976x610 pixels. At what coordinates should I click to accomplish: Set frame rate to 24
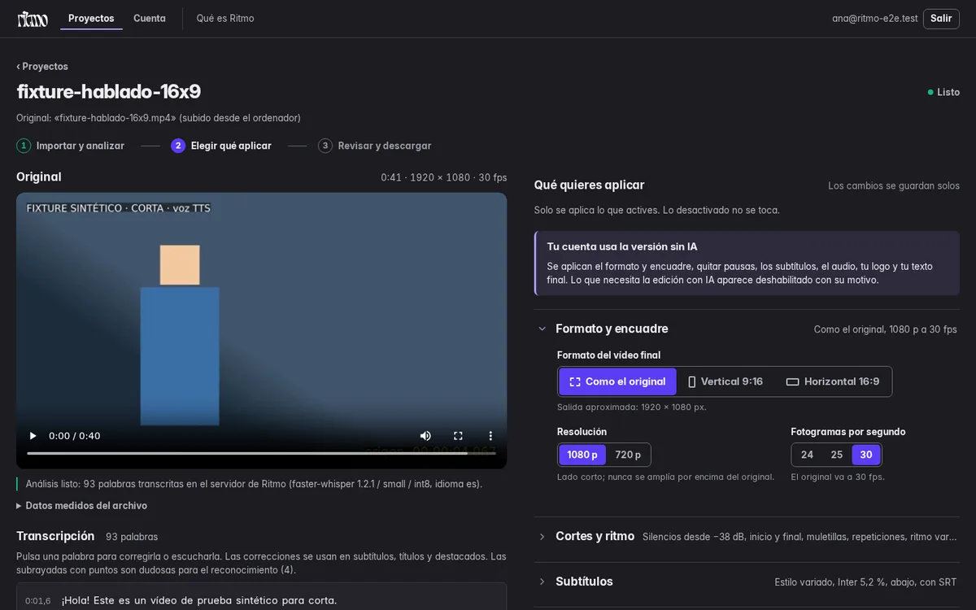807,455
